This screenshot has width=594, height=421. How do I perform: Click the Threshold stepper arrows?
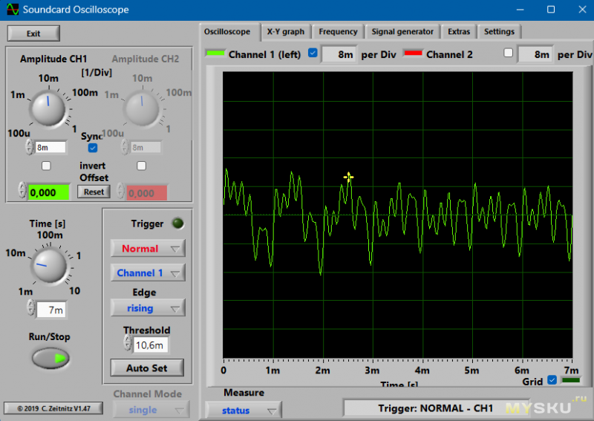(127, 342)
